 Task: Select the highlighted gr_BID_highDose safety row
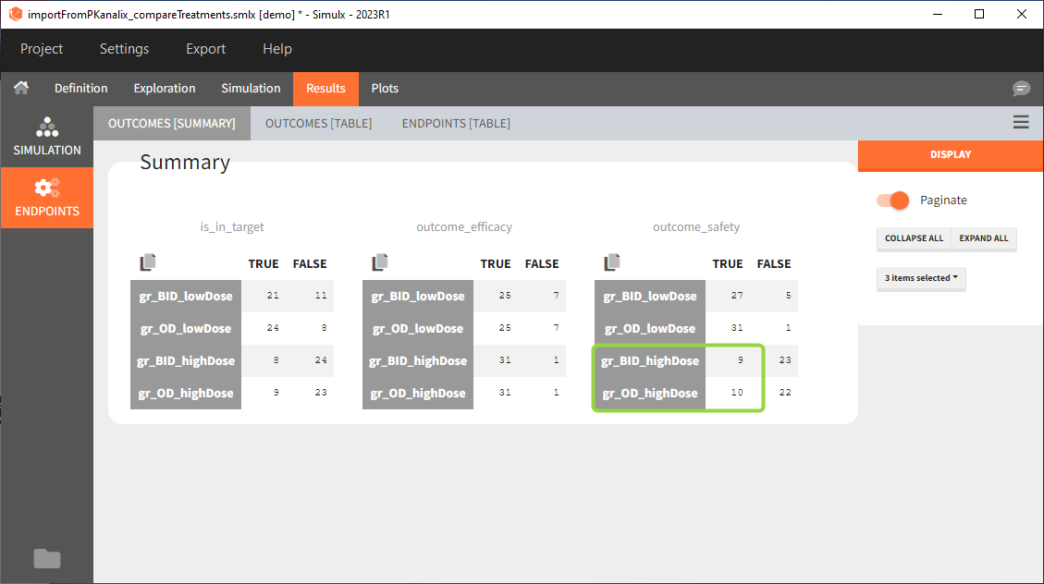[x=650, y=360]
